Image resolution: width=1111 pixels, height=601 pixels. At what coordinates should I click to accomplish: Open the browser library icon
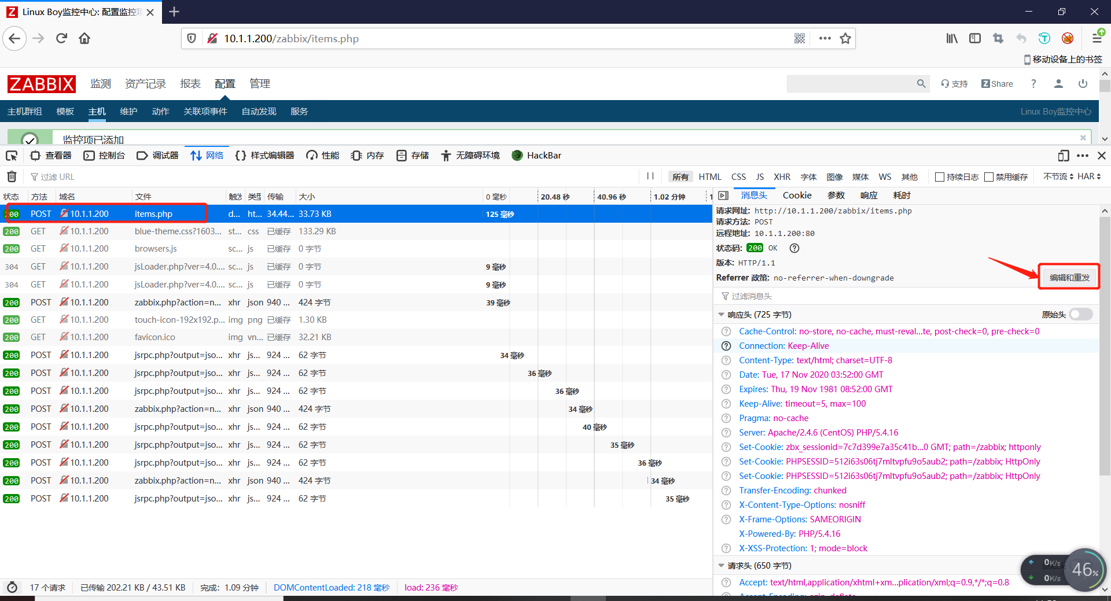pyautogui.click(x=952, y=39)
